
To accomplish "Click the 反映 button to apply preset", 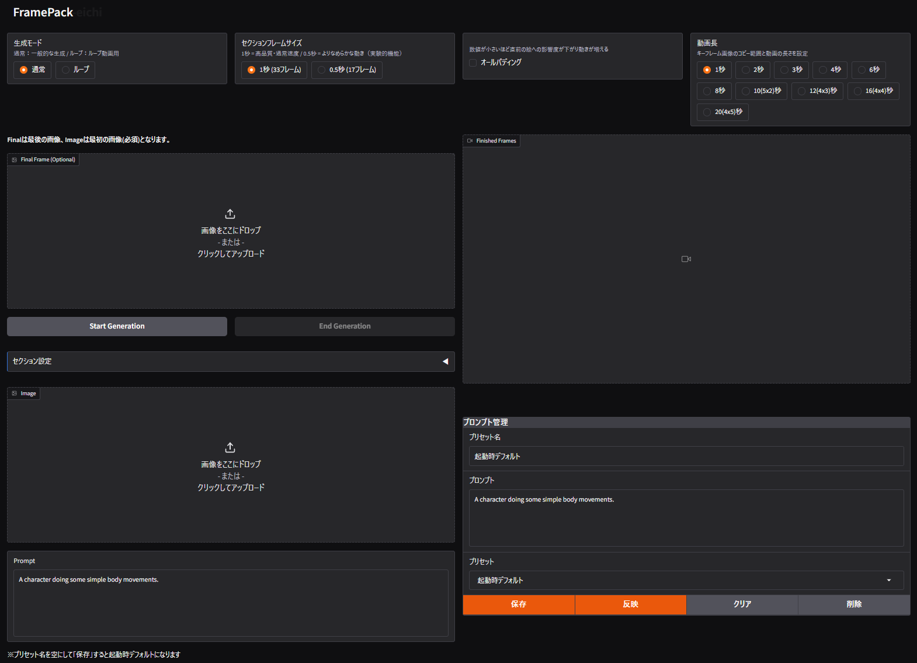I will 631,605.
